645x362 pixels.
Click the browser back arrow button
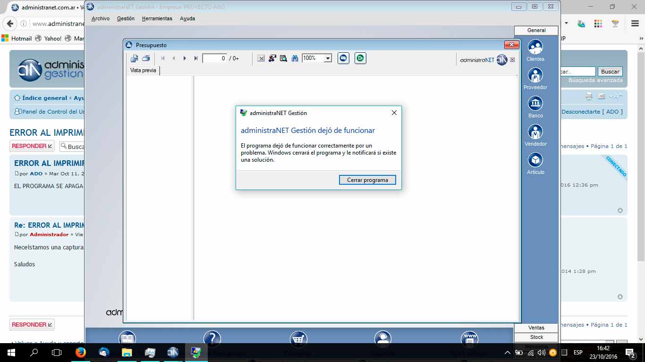tap(10, 24)
